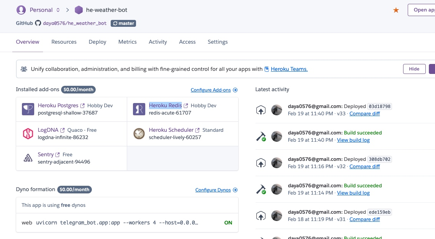Open the Metrics tab
This screenshot has height=239, width=435.
(127, 42)
